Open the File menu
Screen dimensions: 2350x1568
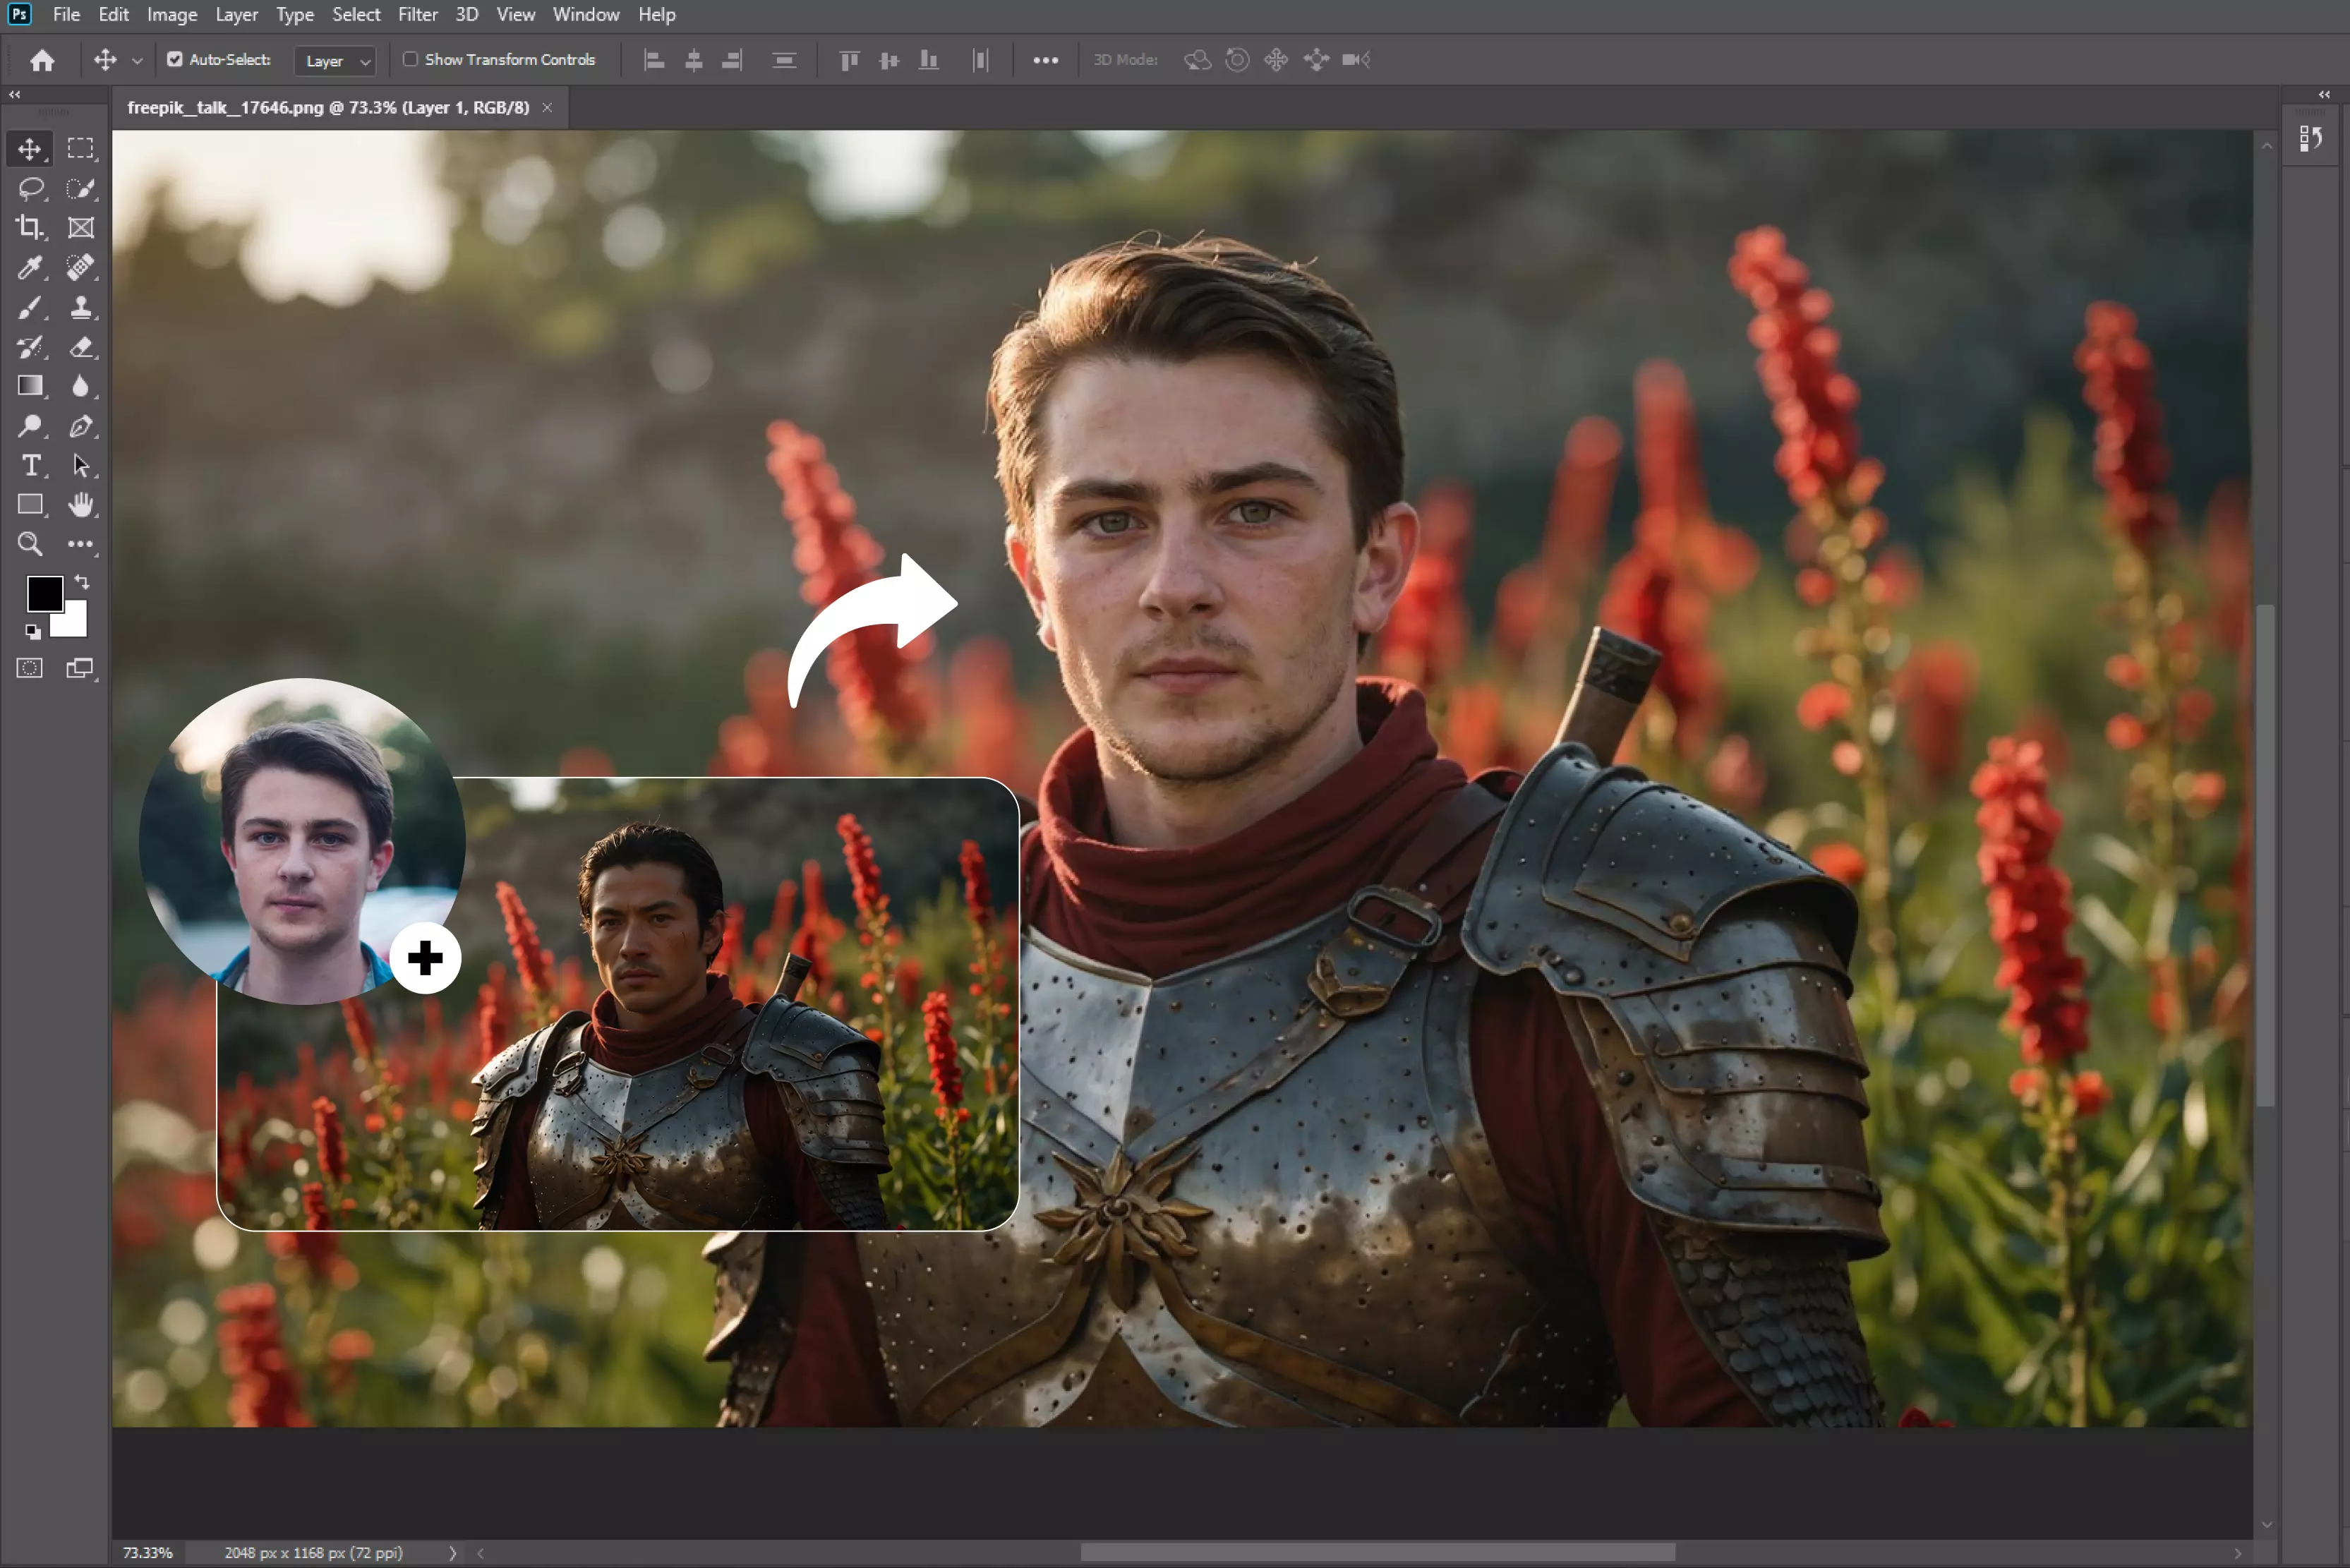point(66,14)
